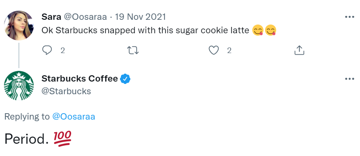
Task: Open Sara's profile picture
Action: [19, 25]
